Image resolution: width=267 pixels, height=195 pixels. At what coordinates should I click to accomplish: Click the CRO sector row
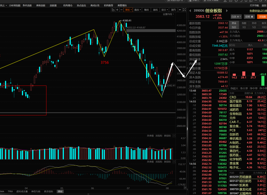(248, 97)
